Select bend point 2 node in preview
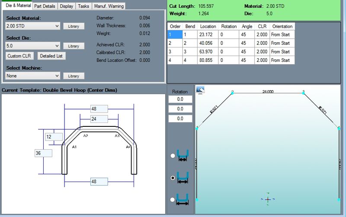Viewport: 346px width, 217px height. pos(232,92)
